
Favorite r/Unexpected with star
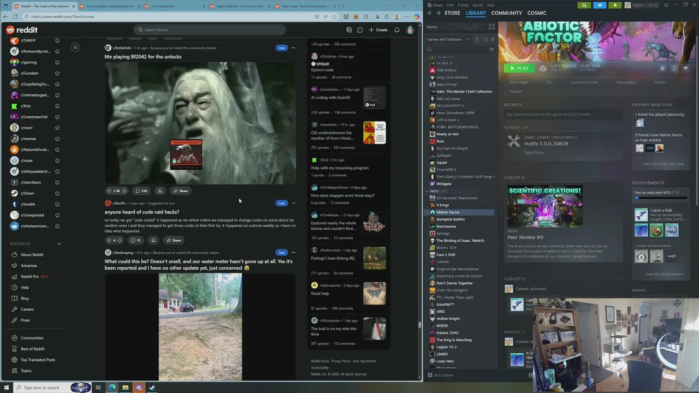tap(57, 215)
